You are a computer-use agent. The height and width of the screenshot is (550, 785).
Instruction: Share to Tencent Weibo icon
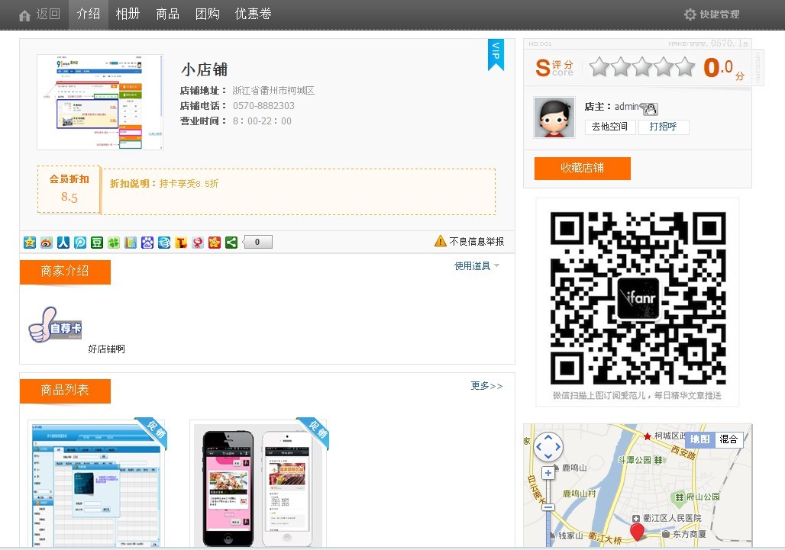point(80,243)
